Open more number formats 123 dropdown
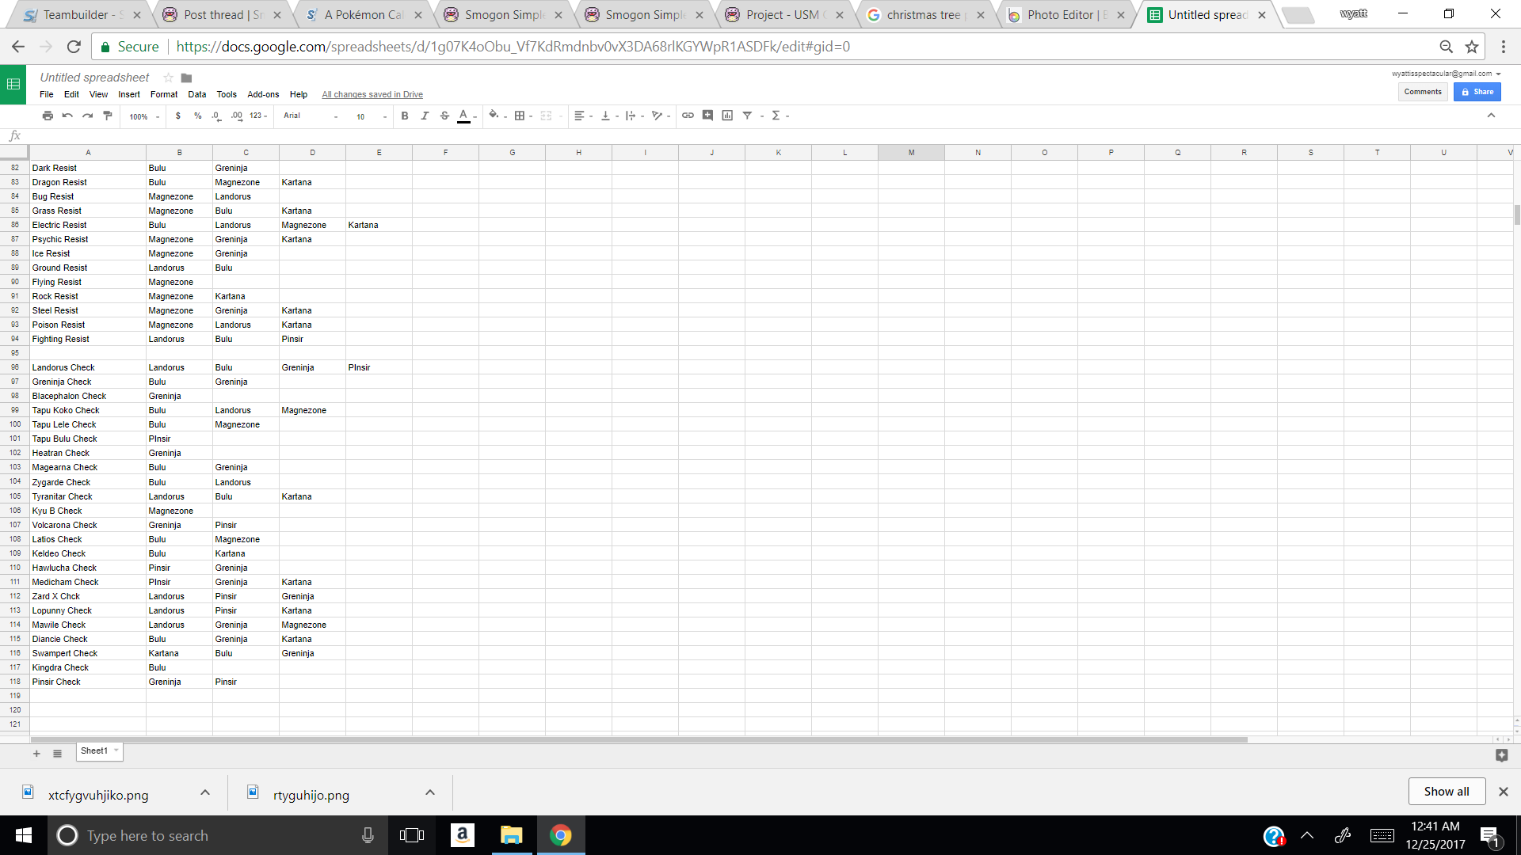 click(x=258, y=116)
